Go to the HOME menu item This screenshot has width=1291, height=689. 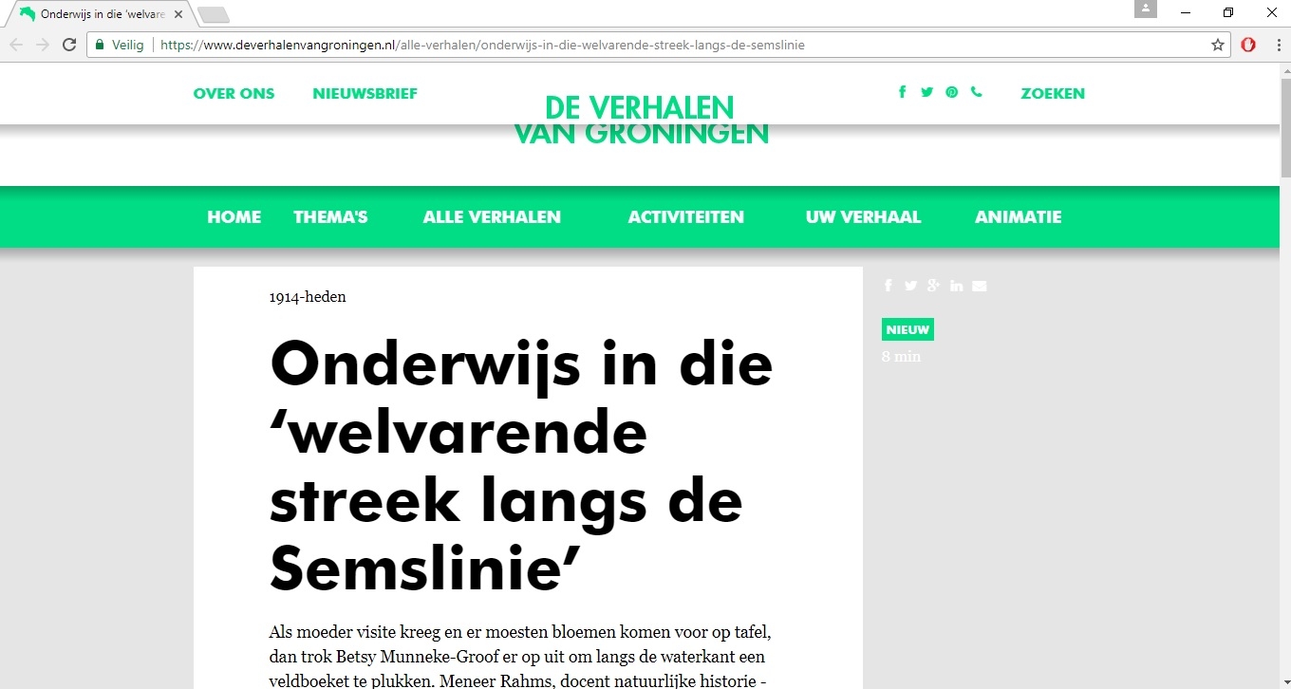point(234,217)
